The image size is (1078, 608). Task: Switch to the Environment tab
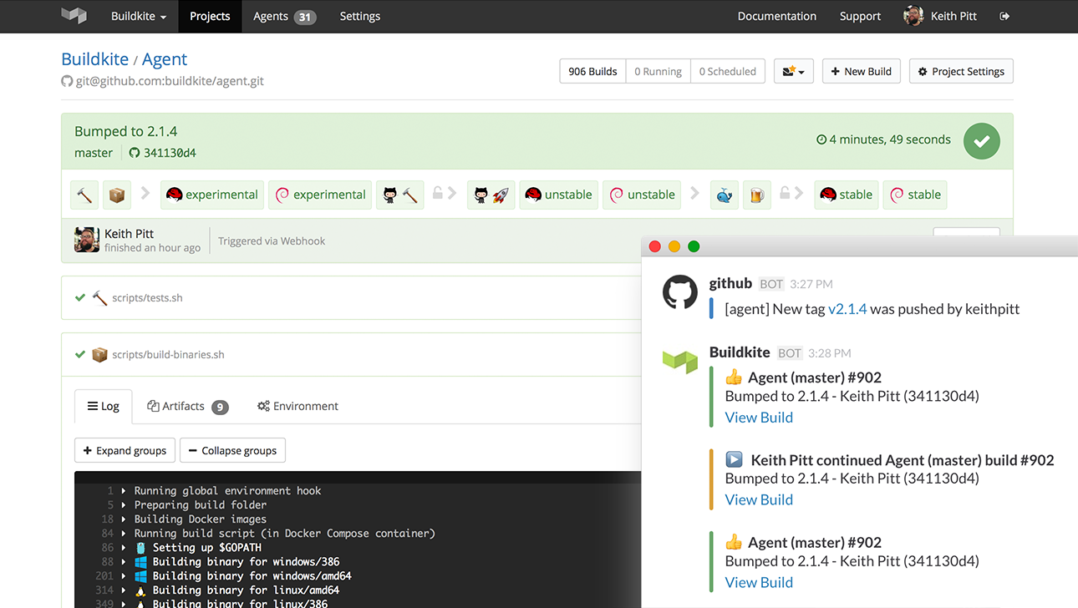pyautogui.click(x=297, y=406)
